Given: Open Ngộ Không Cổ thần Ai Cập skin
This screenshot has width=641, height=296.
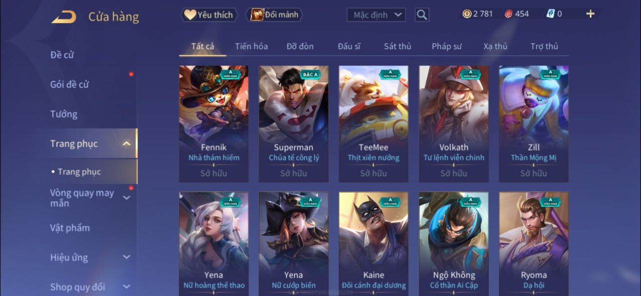Looking at the screenshot, I should pyautogui.click(x=454, y=243).
